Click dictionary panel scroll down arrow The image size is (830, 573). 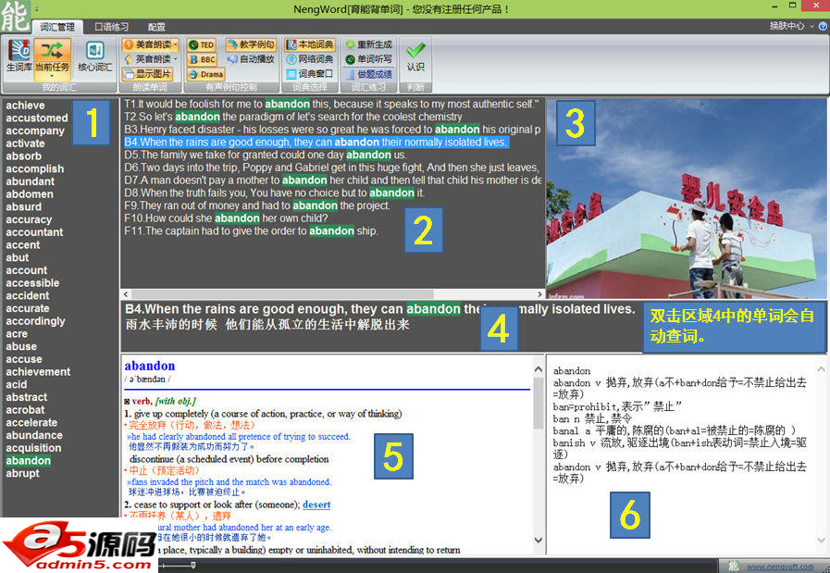click(x=539, y=541)
